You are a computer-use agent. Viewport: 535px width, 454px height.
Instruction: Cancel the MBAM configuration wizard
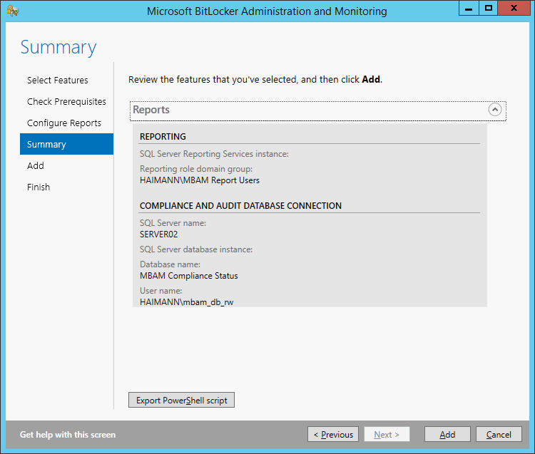499,434
